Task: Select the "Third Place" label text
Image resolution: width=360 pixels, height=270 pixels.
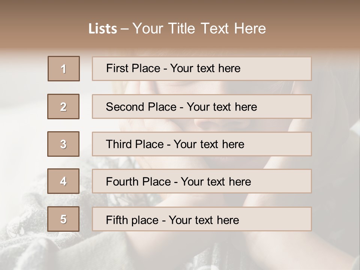Action: [135, 144]
